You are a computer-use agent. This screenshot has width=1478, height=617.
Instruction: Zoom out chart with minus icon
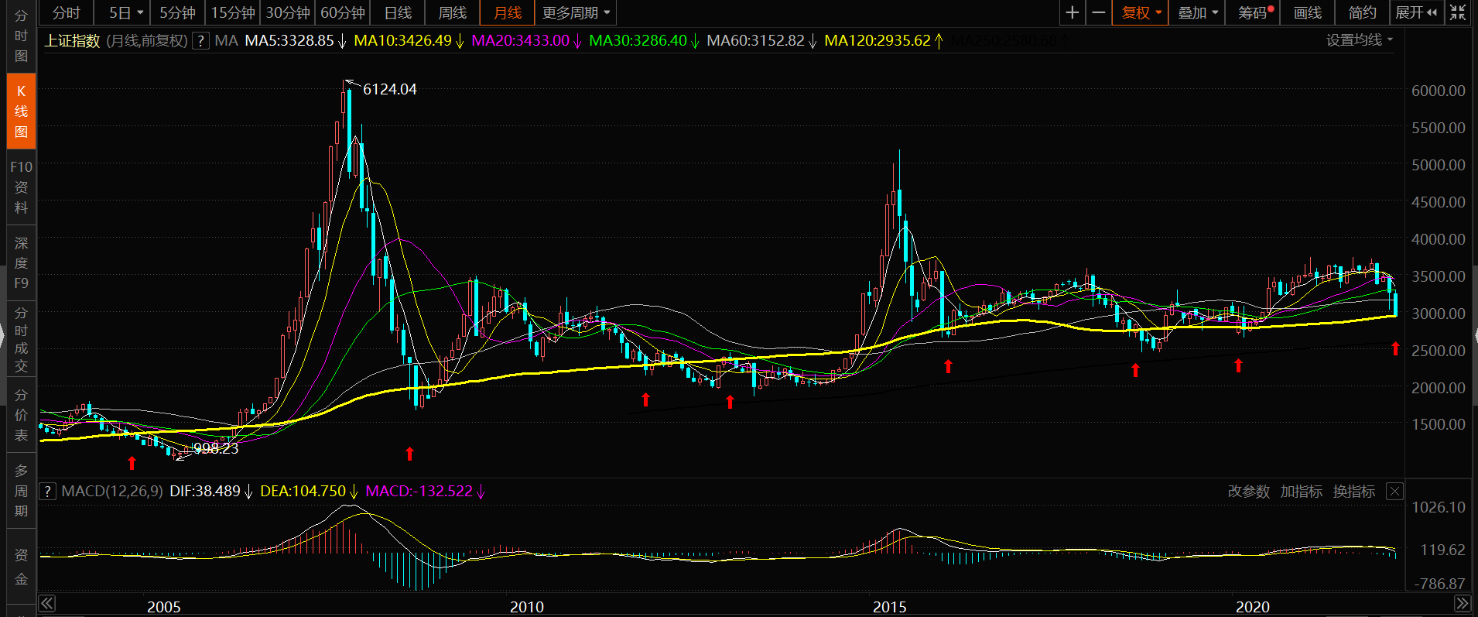click(x=1098, y=12)
